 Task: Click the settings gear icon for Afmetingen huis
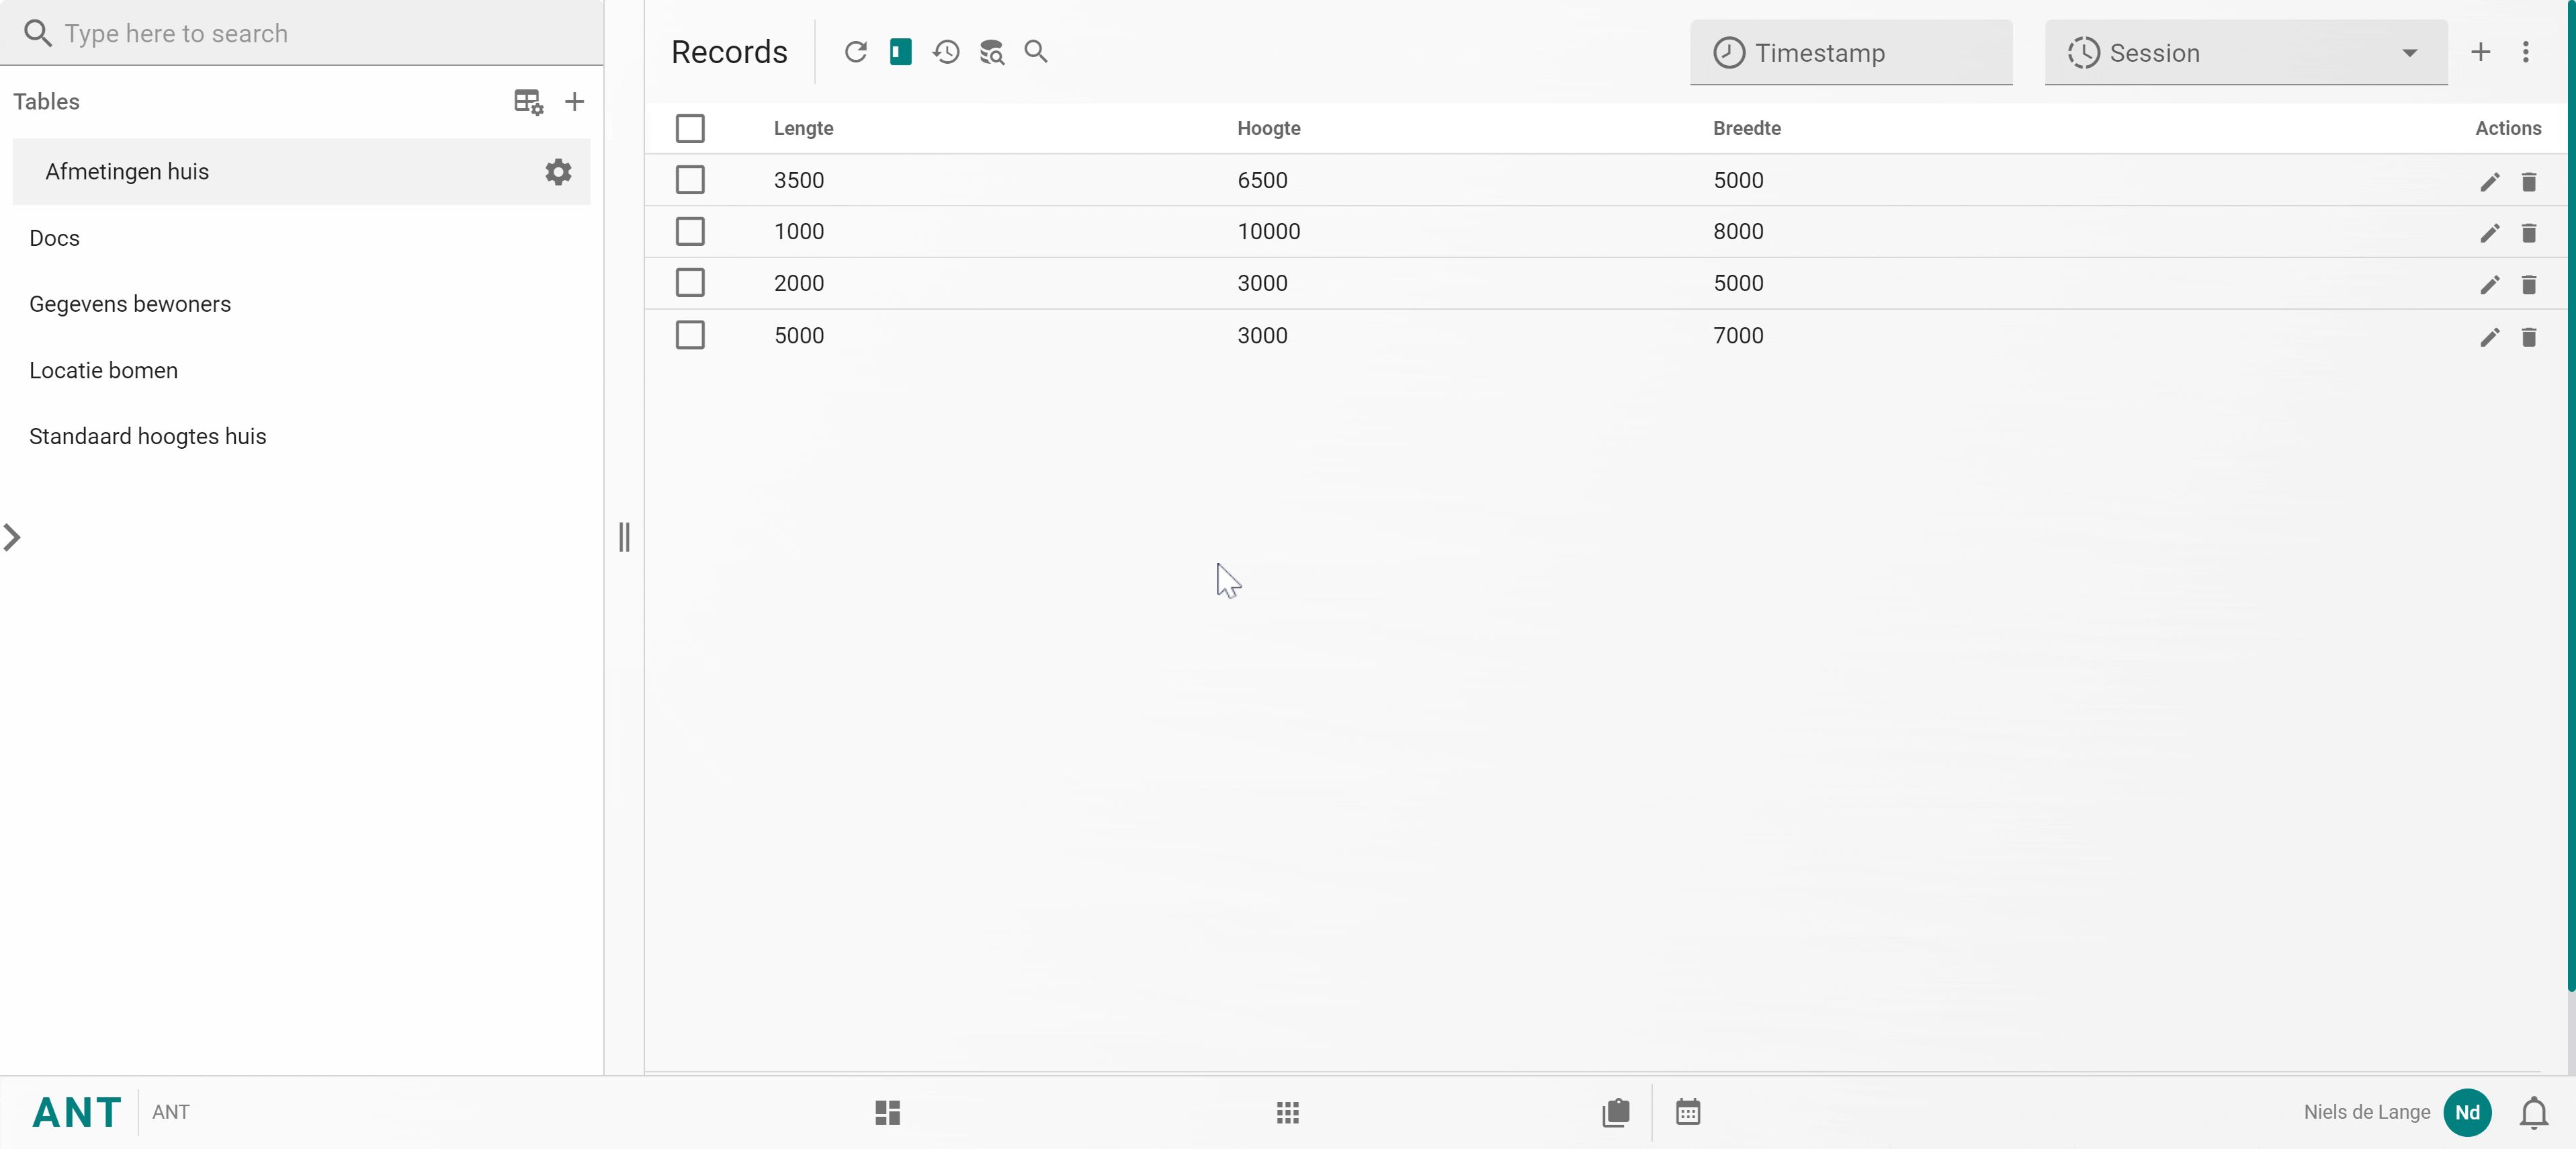click(x=558, y=171)
